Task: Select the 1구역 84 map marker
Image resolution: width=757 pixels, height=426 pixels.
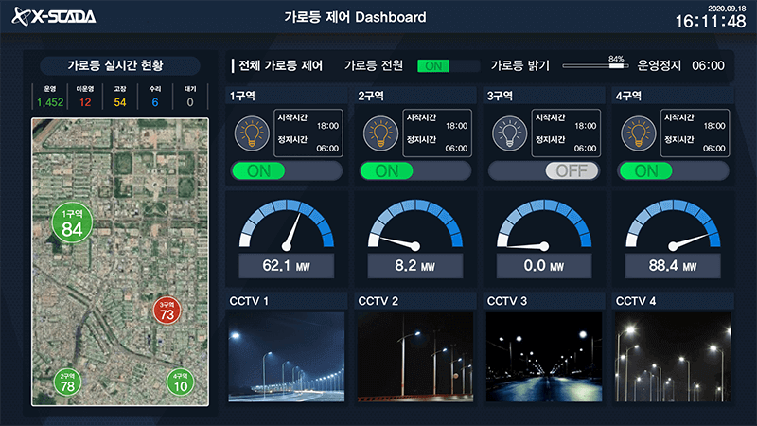Action: point(72,222)
